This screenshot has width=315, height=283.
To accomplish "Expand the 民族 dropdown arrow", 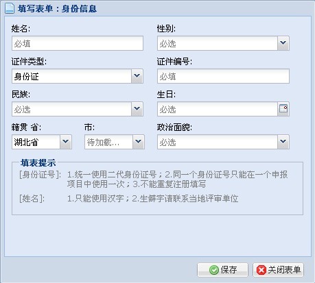I will coord(137,109).
